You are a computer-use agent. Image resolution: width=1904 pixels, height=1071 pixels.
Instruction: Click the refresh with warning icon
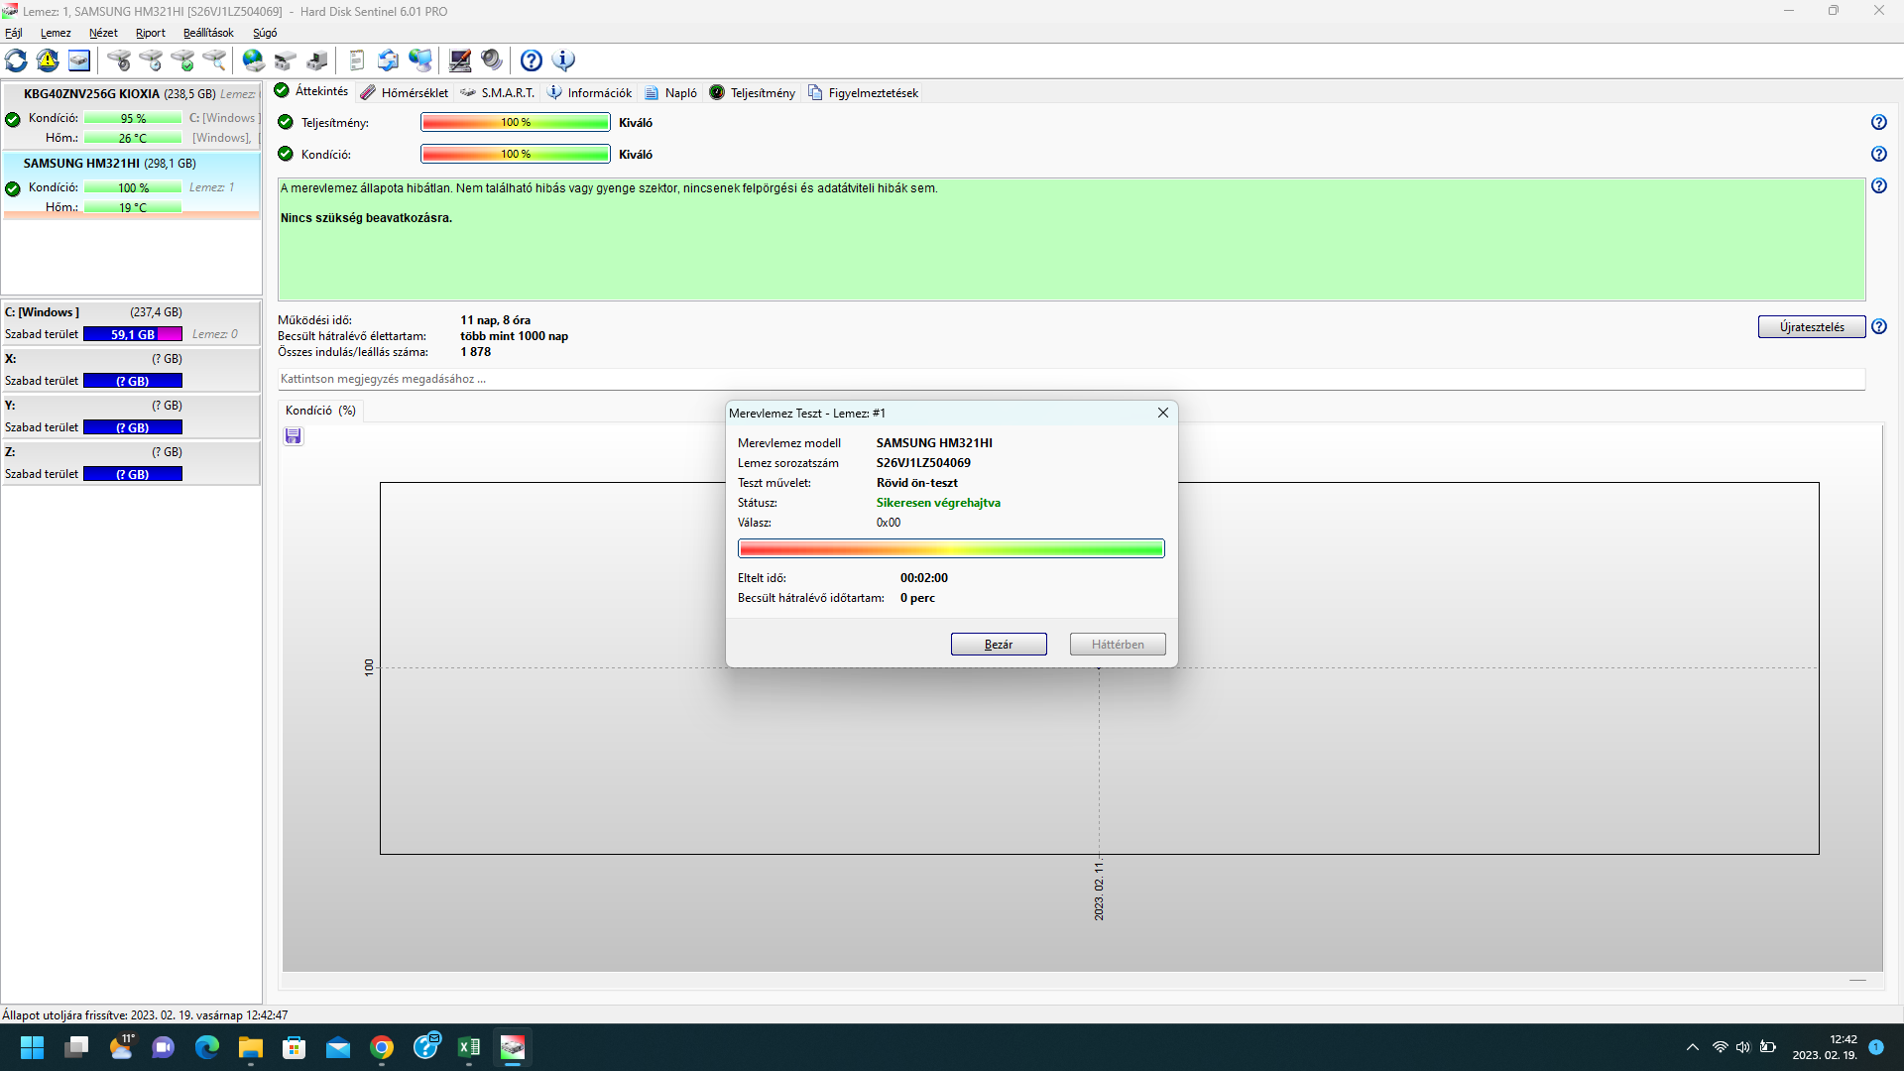pos(48,60)
